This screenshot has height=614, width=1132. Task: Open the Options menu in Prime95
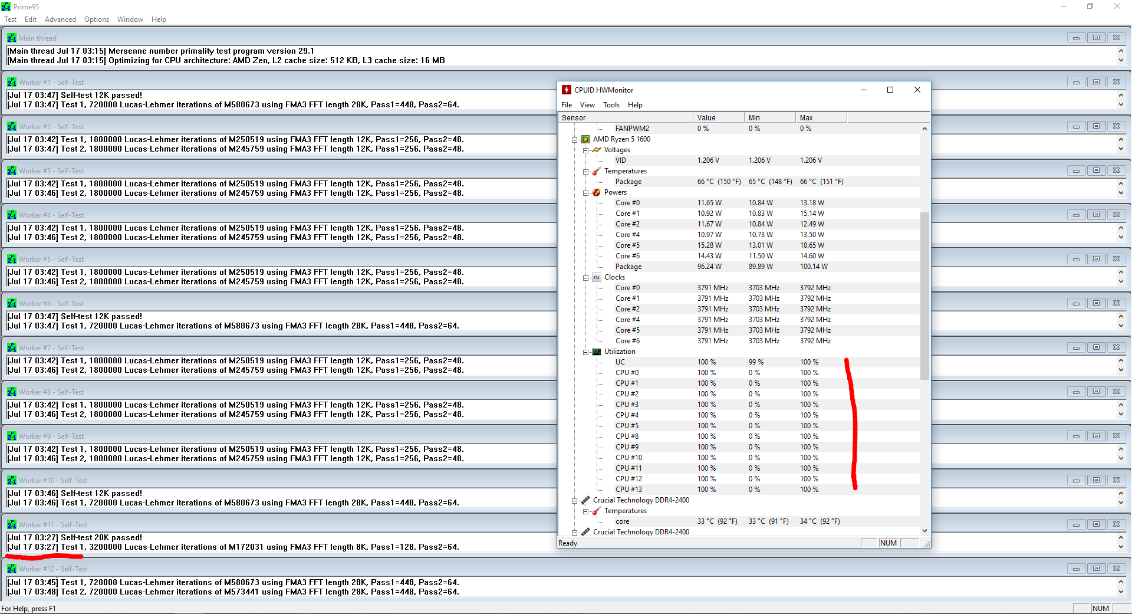(x=97, y=19)
